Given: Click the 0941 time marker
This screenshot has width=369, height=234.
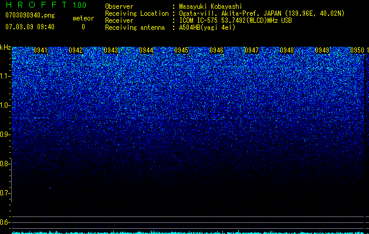Looking at the screenshot, I should [40, 50].
